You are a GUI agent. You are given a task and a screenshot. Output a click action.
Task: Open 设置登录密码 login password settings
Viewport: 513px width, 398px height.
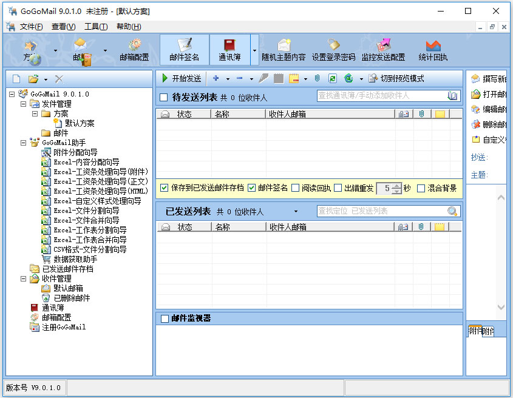(333, 49)
